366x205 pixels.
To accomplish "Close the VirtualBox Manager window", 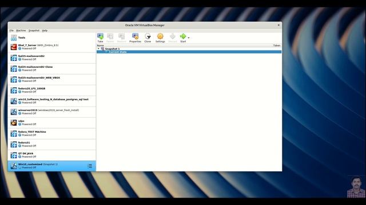I will (279, 25).
